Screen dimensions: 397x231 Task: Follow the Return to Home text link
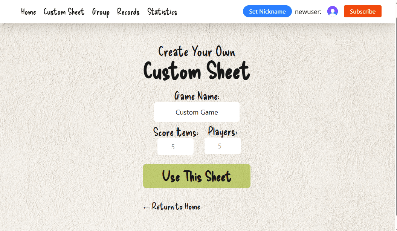coord(176,207)
